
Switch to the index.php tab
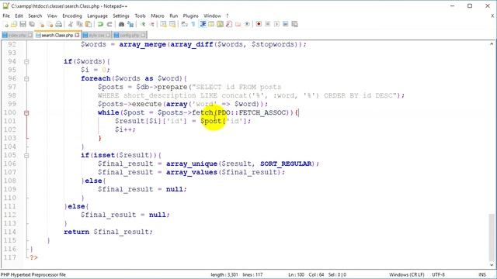tap(17, 35)
